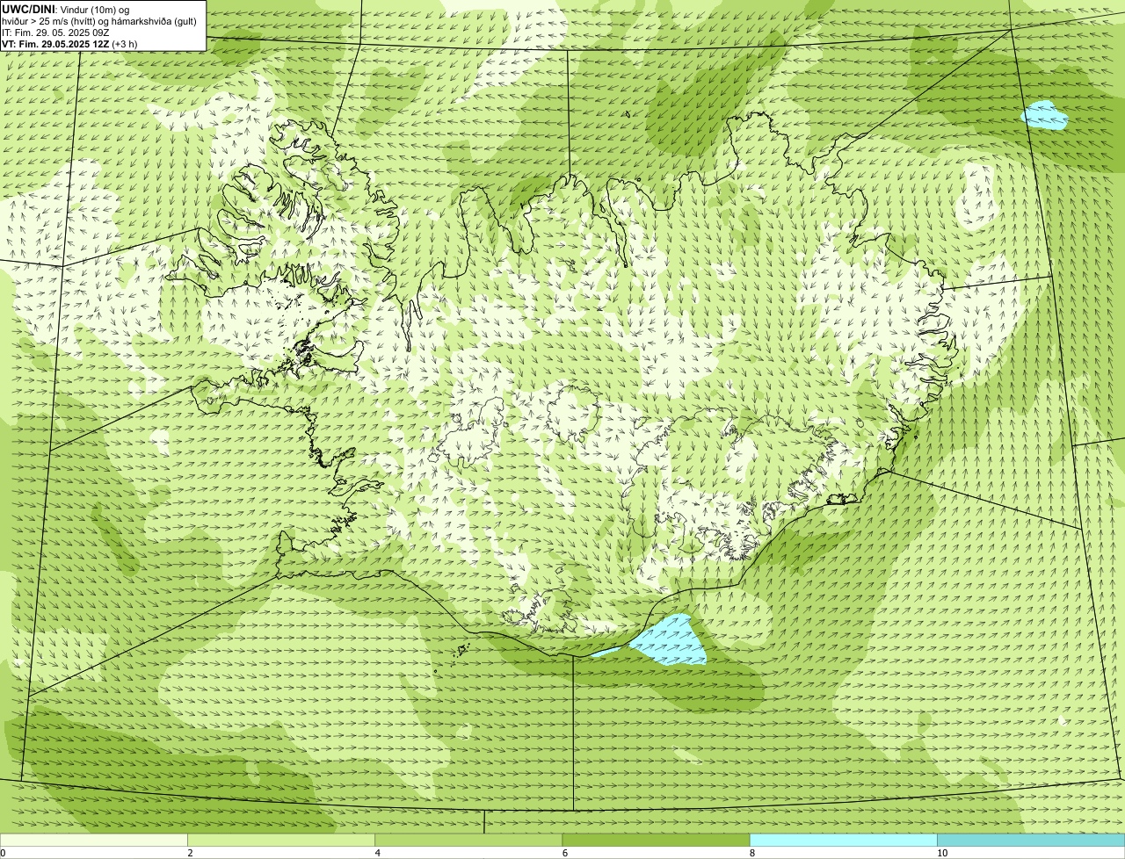Click the '0' label on the wind scale
Screen dimensions: 1125x859
(3, 853)
